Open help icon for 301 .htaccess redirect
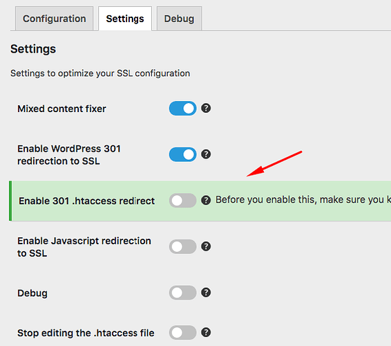The image size is (391, 346). (206, 200)
